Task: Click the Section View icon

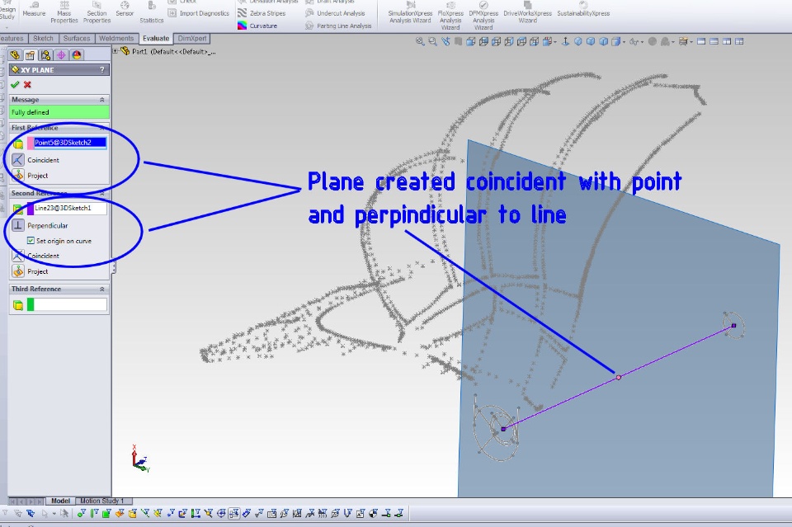Action: pyautogui.click(x=458, y=41)
